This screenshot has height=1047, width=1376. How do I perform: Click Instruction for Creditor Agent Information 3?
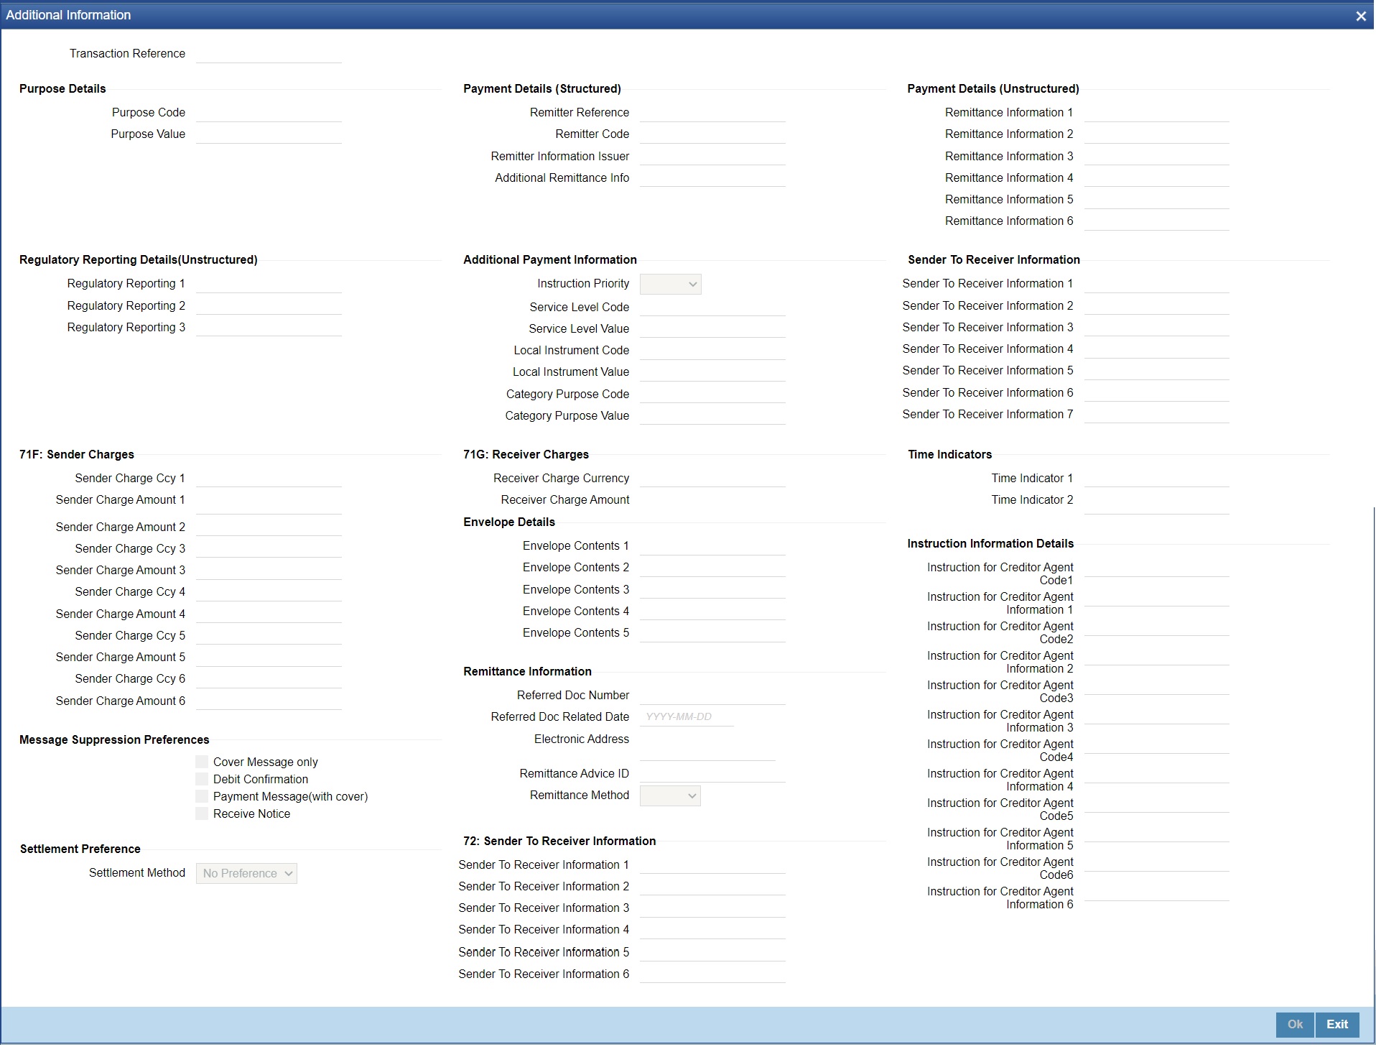[x=1156, y=715]
